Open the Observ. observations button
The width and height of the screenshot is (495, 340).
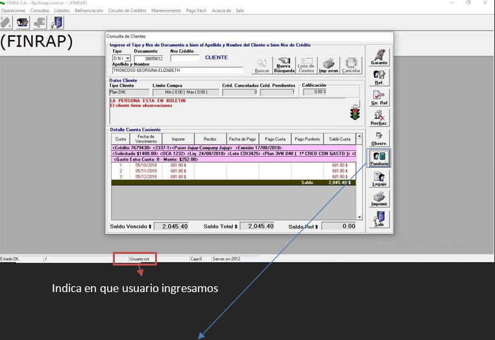(379, 138)
